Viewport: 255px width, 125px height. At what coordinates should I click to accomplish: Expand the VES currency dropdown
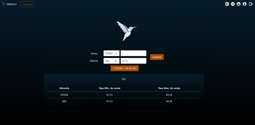coord(111,61)
